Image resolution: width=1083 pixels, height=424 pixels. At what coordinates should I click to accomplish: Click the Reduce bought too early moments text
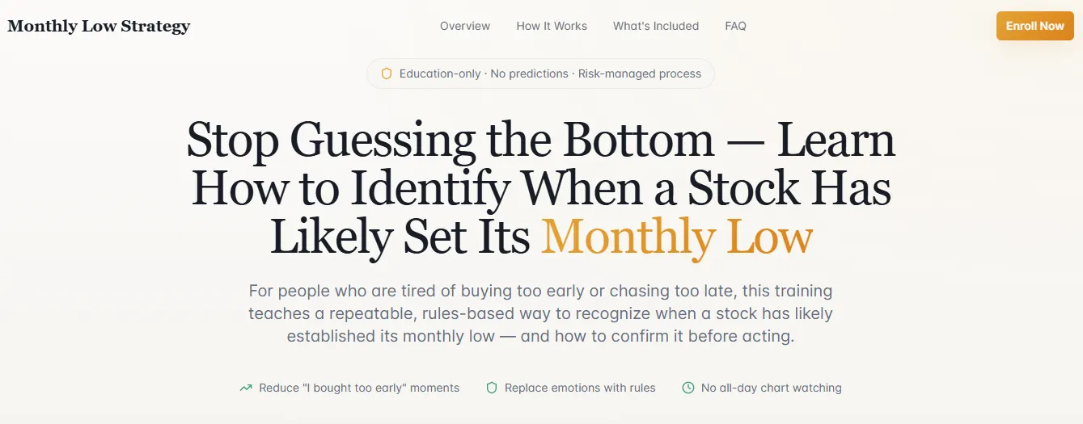(x=359, y=388)
